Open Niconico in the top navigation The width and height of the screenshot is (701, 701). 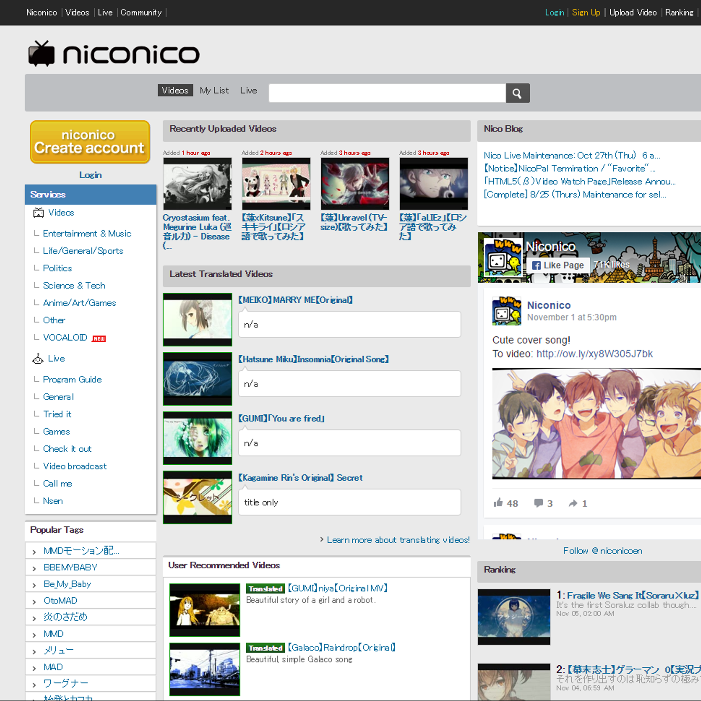point(42,12)
